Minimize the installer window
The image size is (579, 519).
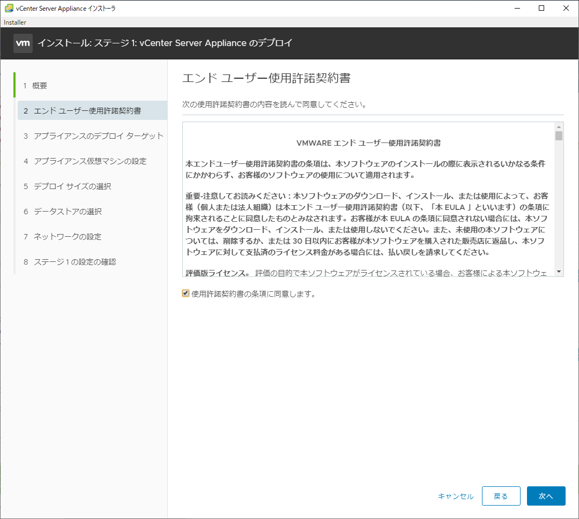[x=517, y=8]
